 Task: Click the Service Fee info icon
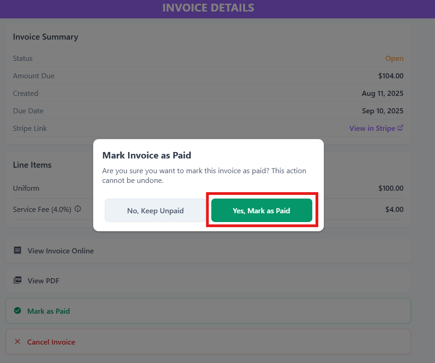pos(78,209)
